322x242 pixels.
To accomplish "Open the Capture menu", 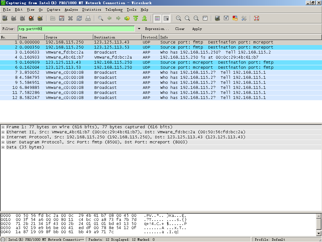I will 53,10.
